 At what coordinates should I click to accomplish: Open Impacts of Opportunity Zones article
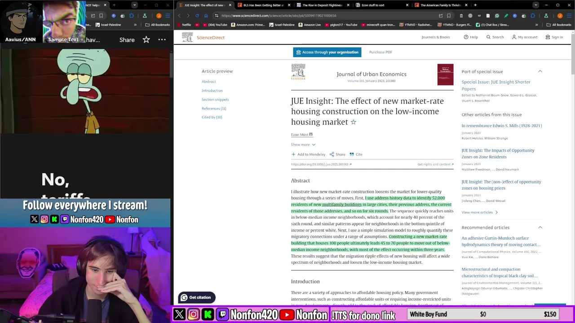click(x=498, y=153)
